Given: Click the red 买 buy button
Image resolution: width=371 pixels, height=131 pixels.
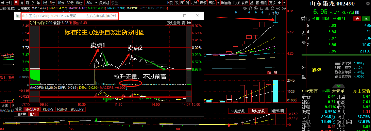Looking at the screenshot, I should (x=357, y=18).
